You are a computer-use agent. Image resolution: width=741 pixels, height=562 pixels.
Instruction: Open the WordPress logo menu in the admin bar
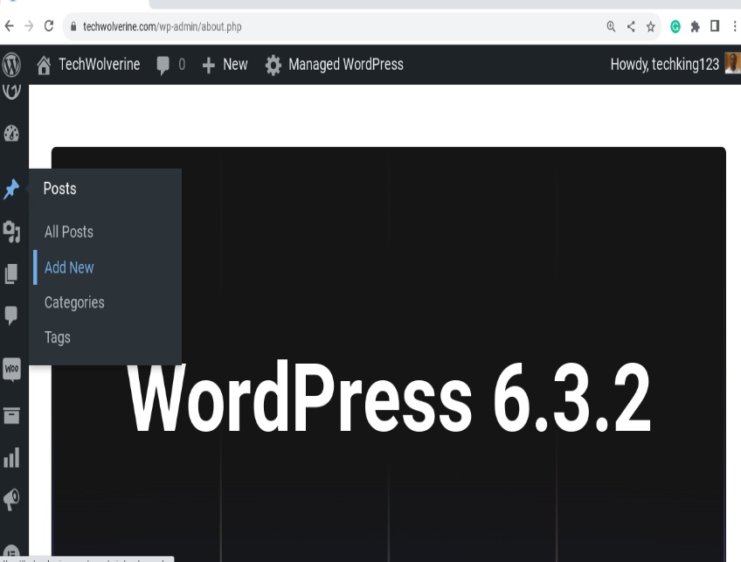11,65
